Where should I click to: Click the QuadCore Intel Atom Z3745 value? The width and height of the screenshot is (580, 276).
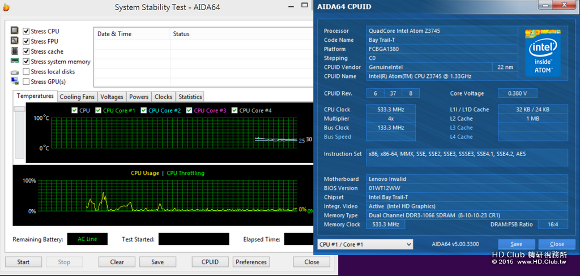click(442, 31)
